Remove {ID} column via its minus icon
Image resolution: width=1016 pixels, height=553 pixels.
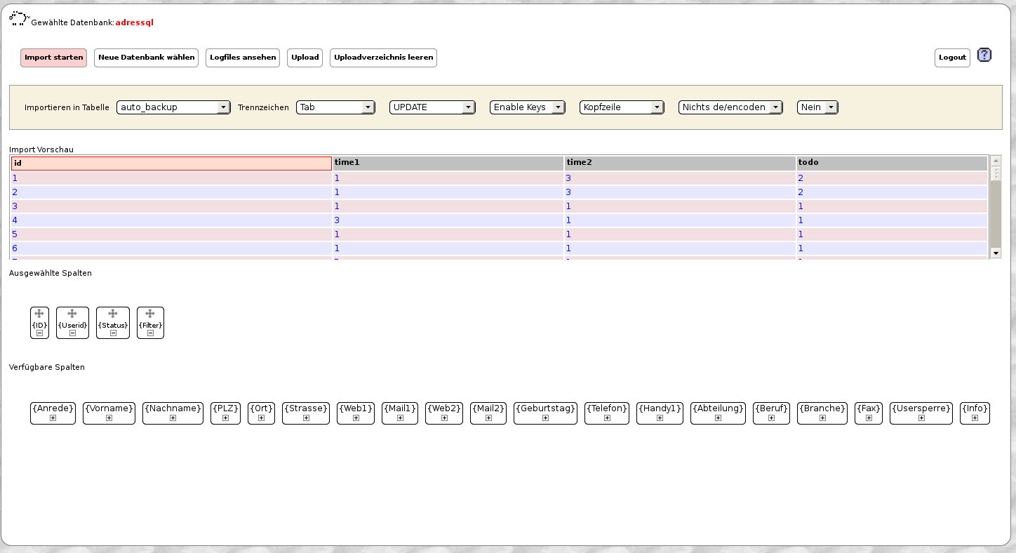tap(39, 333)
